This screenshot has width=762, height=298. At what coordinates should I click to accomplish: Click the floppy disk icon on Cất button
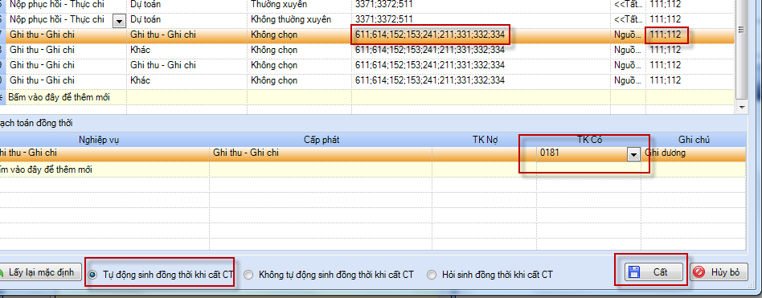click(633, 271)
